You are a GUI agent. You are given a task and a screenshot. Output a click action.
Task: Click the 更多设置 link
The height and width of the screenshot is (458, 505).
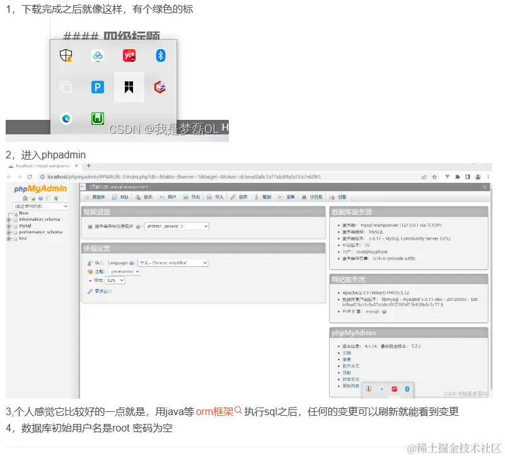tap(103, 291)
